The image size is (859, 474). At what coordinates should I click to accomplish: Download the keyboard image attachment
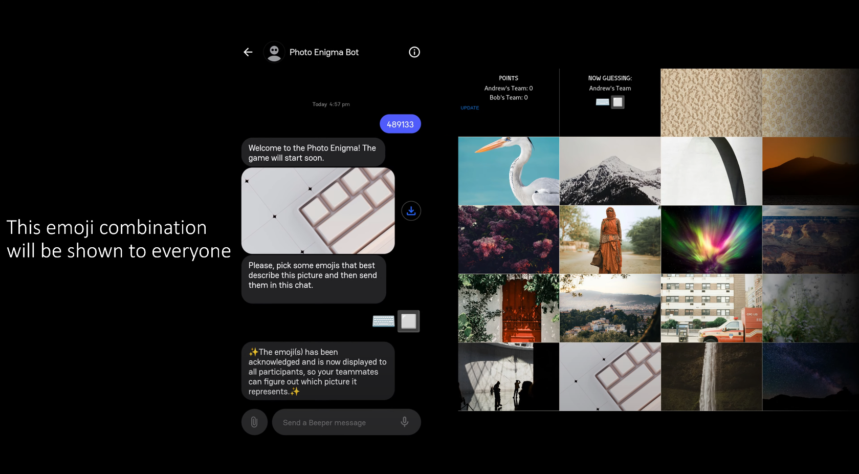click(x=411, y=211)
